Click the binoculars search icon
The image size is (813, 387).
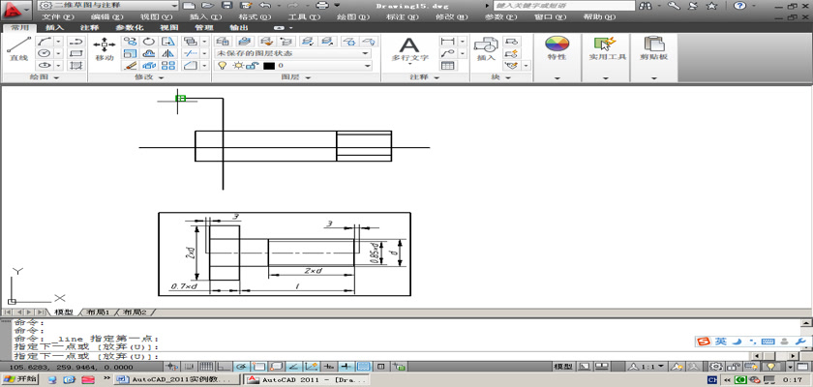click(x=647, y=6)
